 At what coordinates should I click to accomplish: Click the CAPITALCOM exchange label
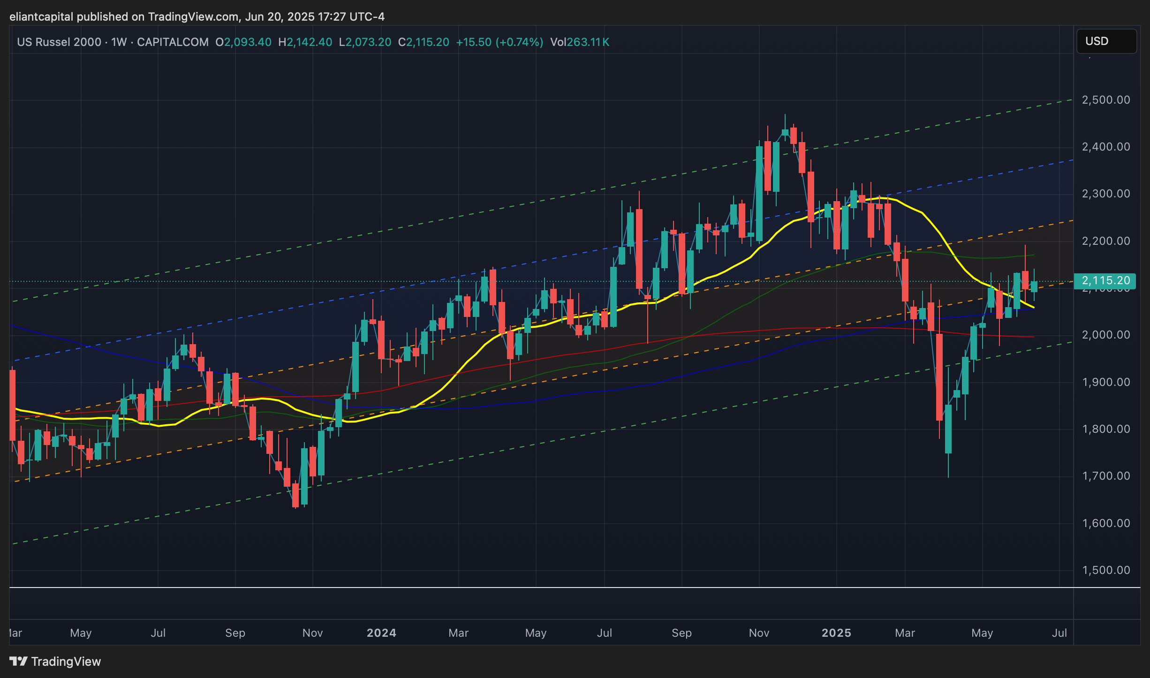click(173, 42)
